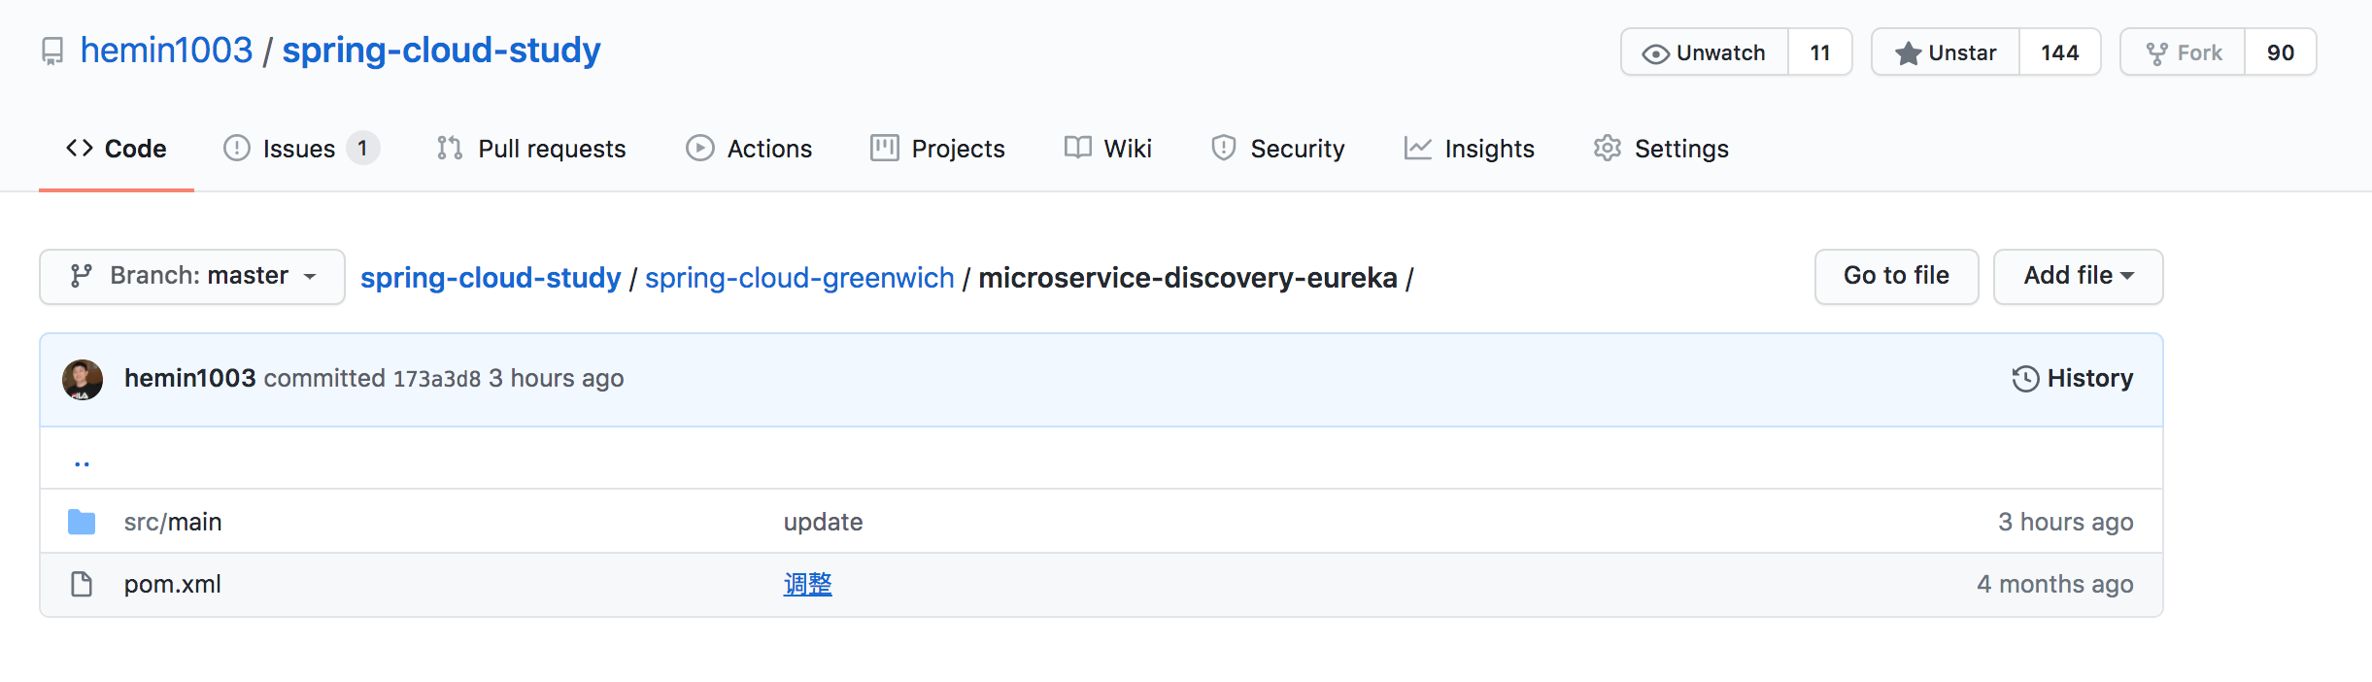Screen dimensions: 2372x682
Task: Click the repository book icon
Action: coord(52,51)
